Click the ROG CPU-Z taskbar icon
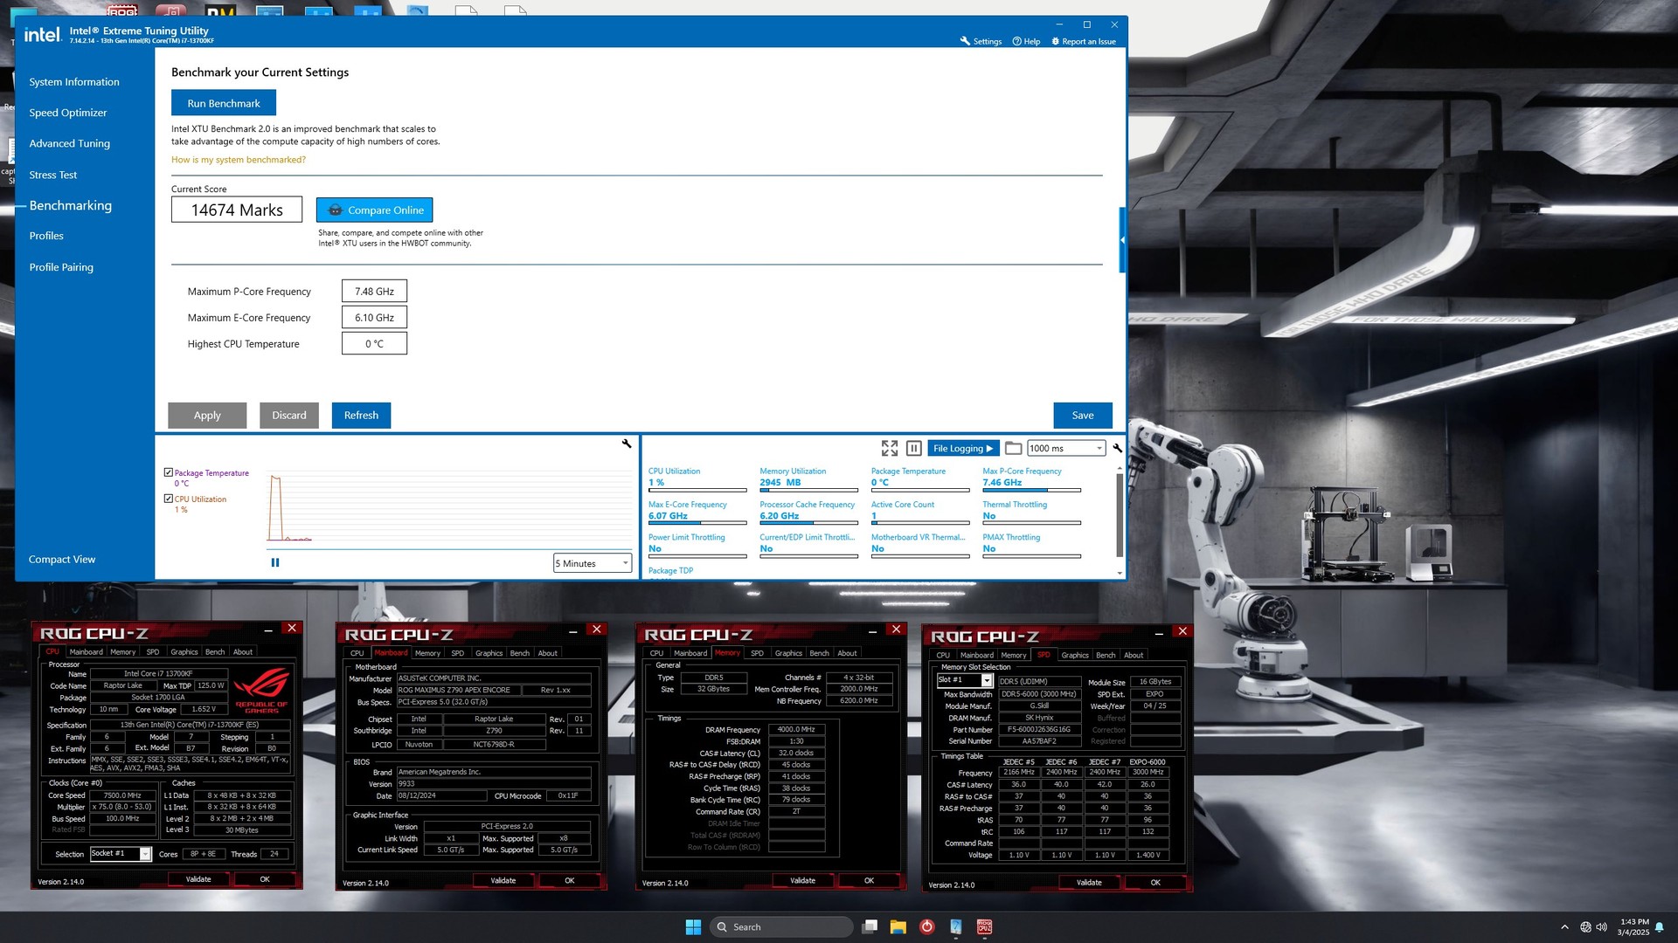This screenshot has width=1678, height=943. pyautogui.click(x=985, y=926)
